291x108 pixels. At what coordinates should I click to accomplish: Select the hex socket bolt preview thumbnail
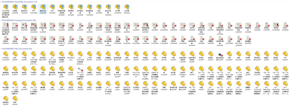(80, 69)
